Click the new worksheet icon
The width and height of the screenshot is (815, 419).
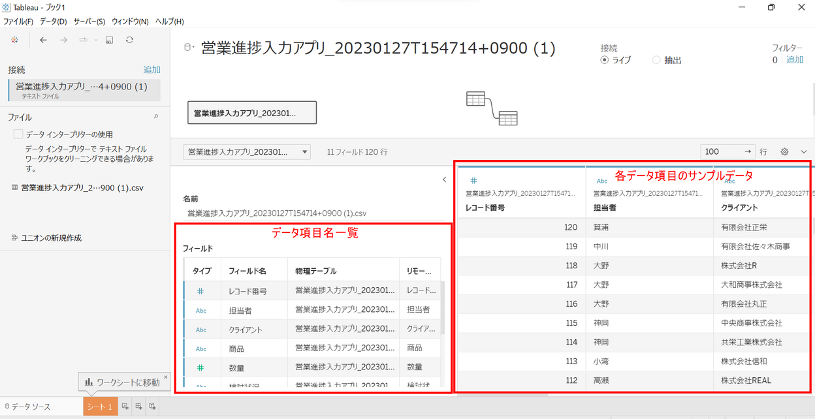[125, 407]
